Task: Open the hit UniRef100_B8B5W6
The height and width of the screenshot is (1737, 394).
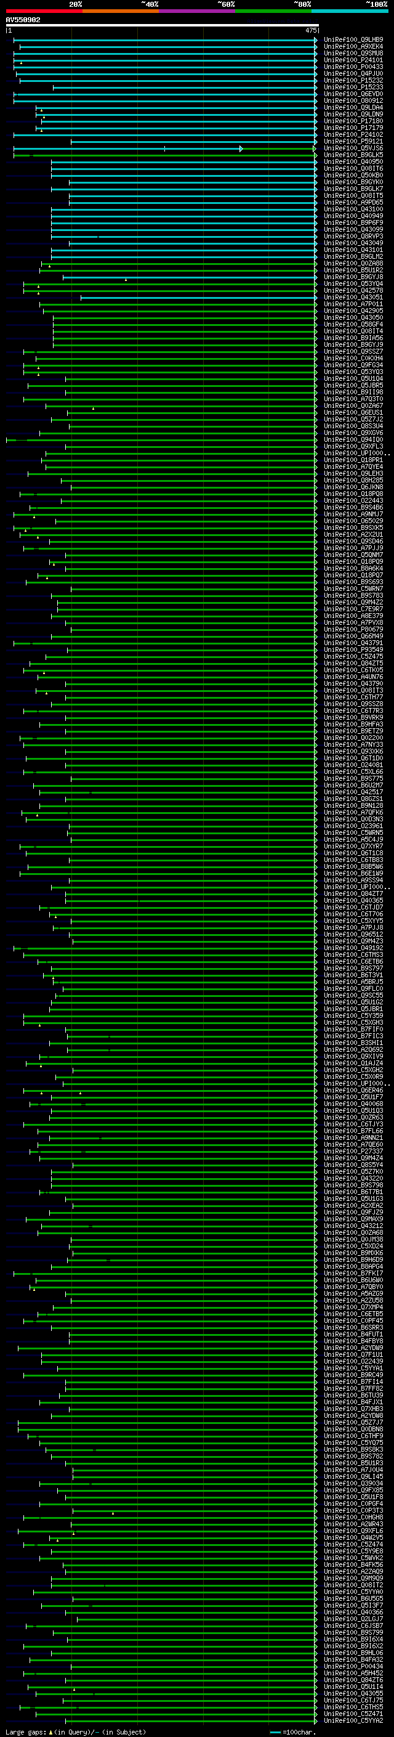Action: (353, 866)
